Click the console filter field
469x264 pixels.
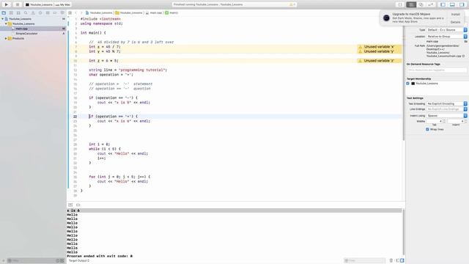tap(365, 260)
